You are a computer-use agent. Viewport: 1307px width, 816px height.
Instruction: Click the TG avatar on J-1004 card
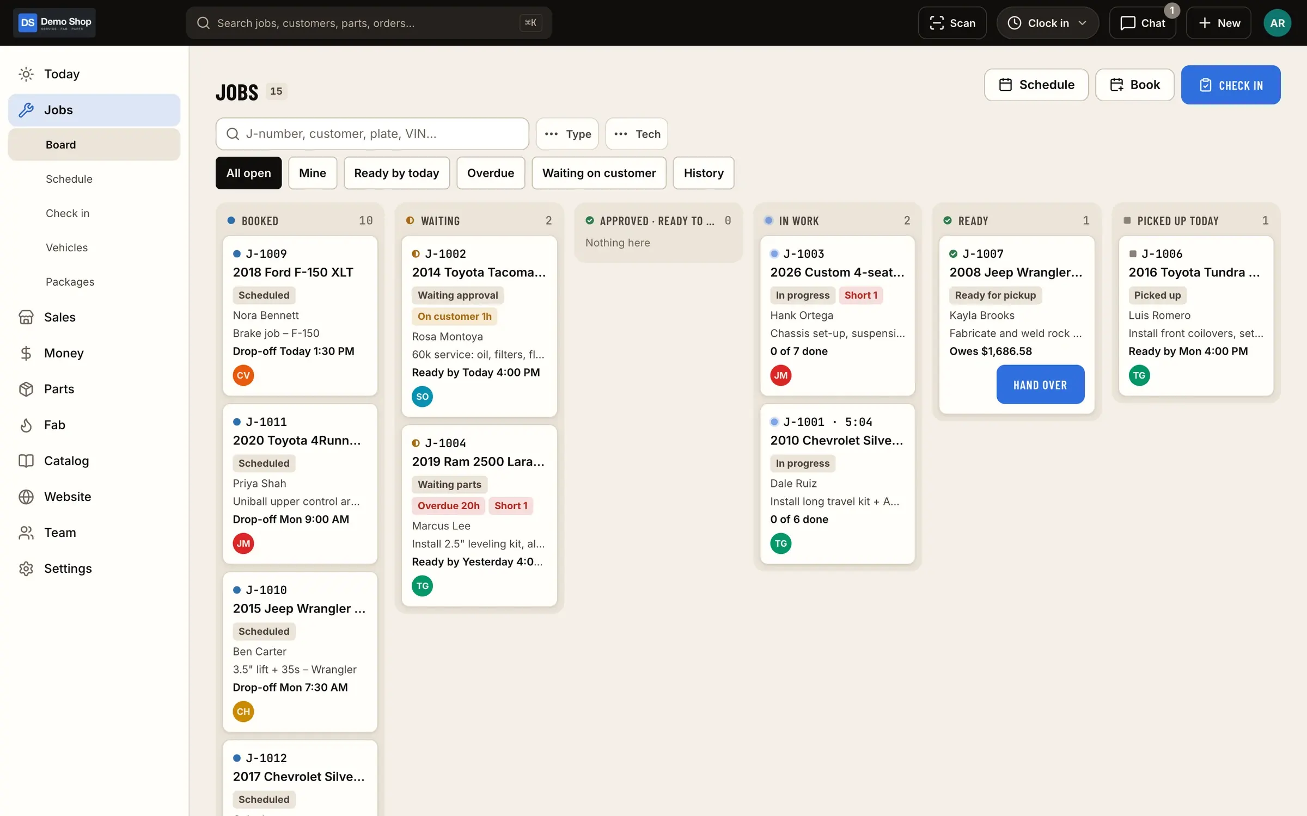pos(423,586)
